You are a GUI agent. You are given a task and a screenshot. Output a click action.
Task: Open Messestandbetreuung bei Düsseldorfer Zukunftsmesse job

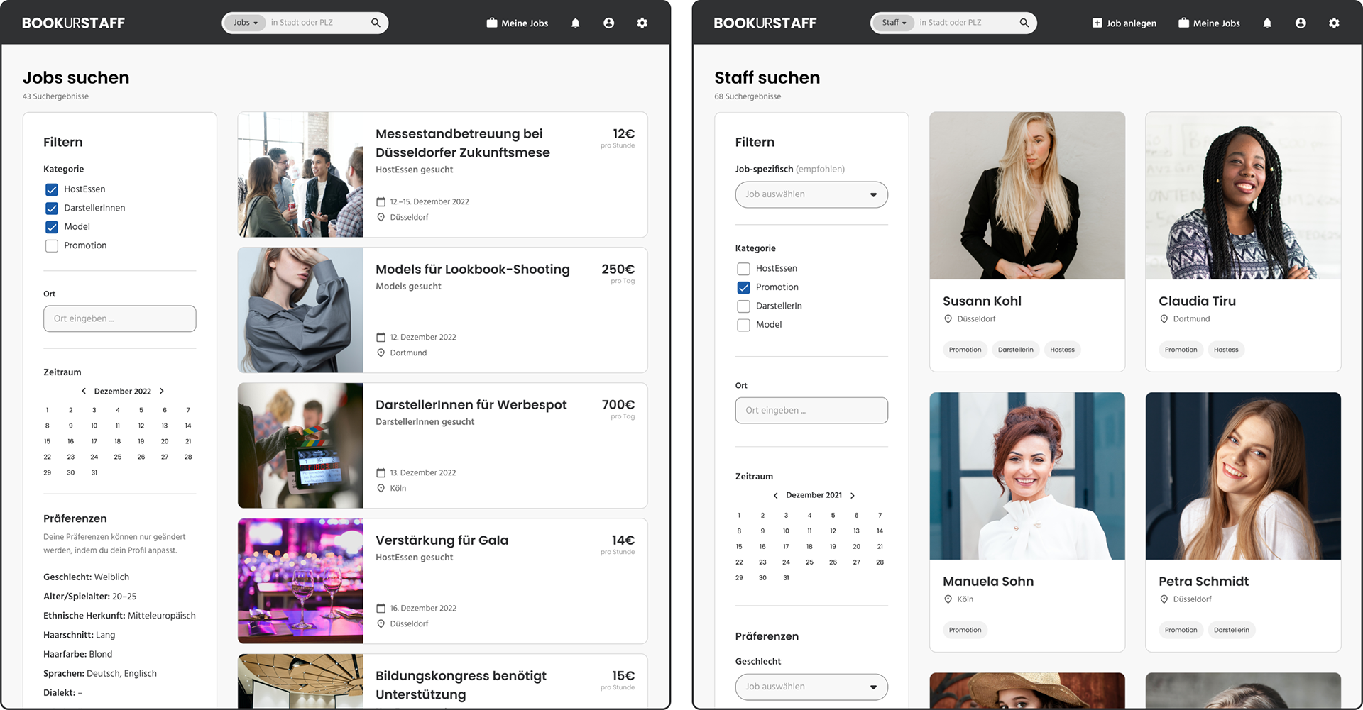pos(462,143)
